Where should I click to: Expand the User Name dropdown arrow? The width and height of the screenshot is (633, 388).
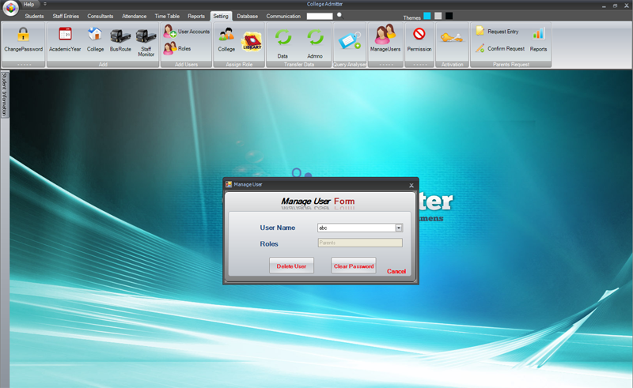coord(399,228)
